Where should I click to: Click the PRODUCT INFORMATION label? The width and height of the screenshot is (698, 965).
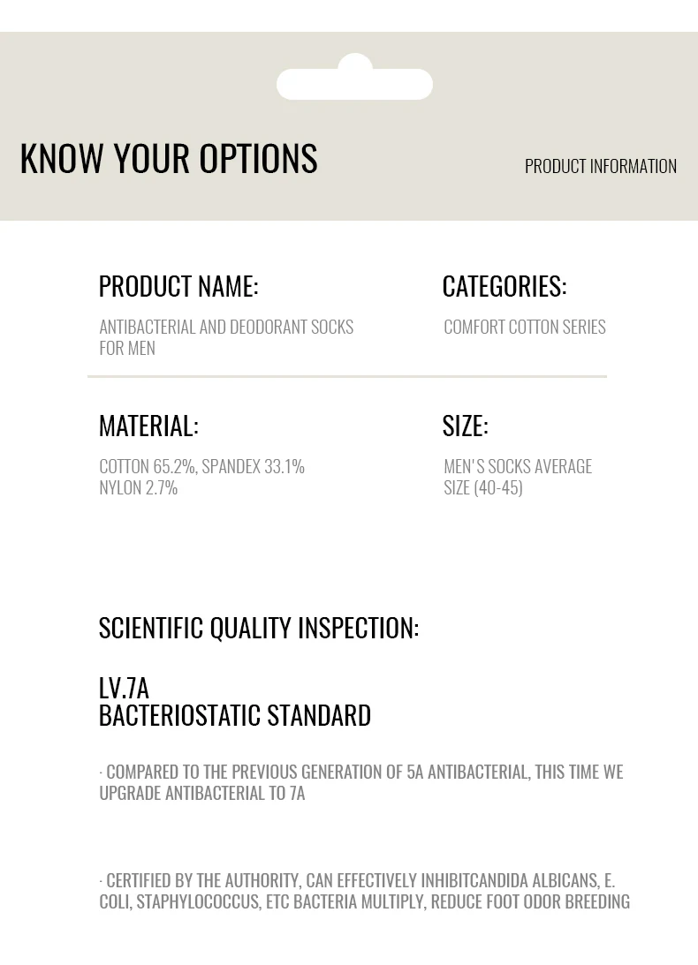(x=600, y=166)
